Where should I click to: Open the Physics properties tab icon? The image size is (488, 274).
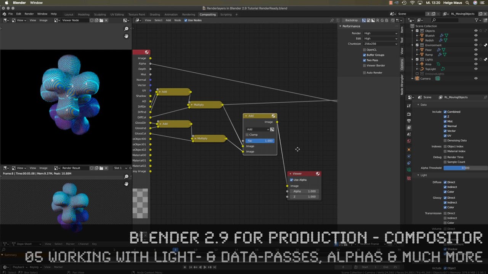pos(409,156)
